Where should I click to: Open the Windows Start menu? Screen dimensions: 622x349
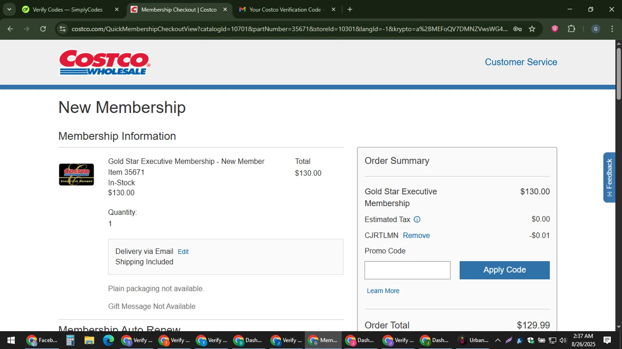11,340
